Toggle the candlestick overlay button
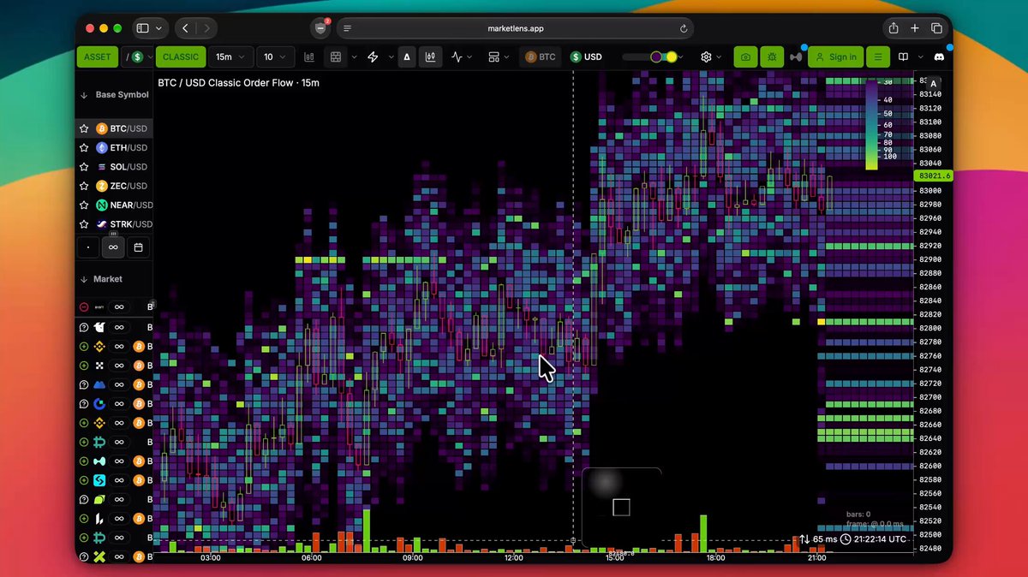 pos(430,57)
